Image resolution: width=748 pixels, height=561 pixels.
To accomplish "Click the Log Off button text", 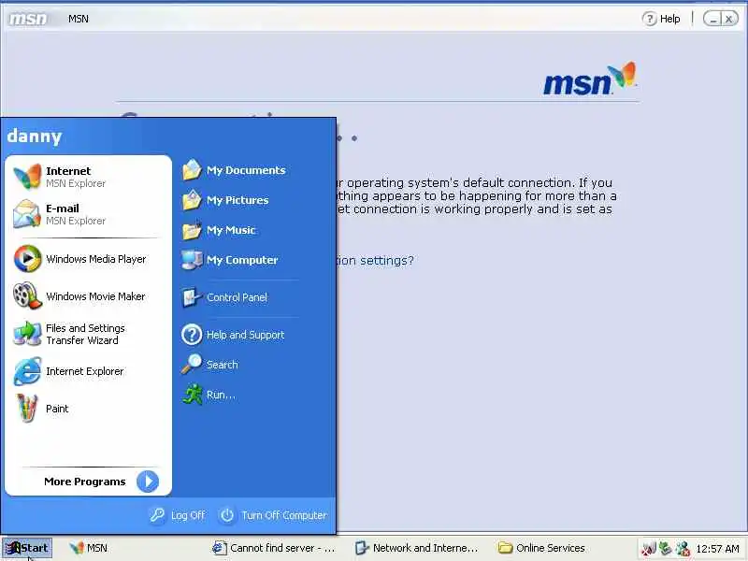I will point(188,515).
